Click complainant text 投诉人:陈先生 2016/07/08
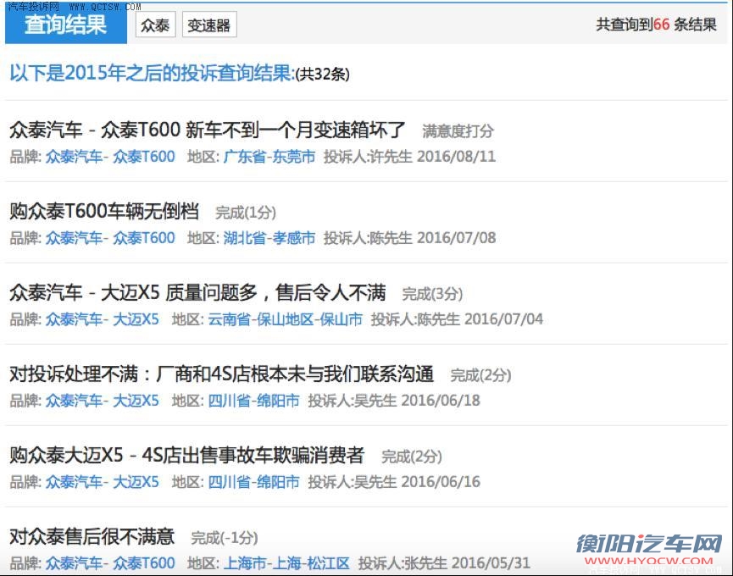Image resolution: width=733 pixels, height=576 pixels. pos(409,238)
